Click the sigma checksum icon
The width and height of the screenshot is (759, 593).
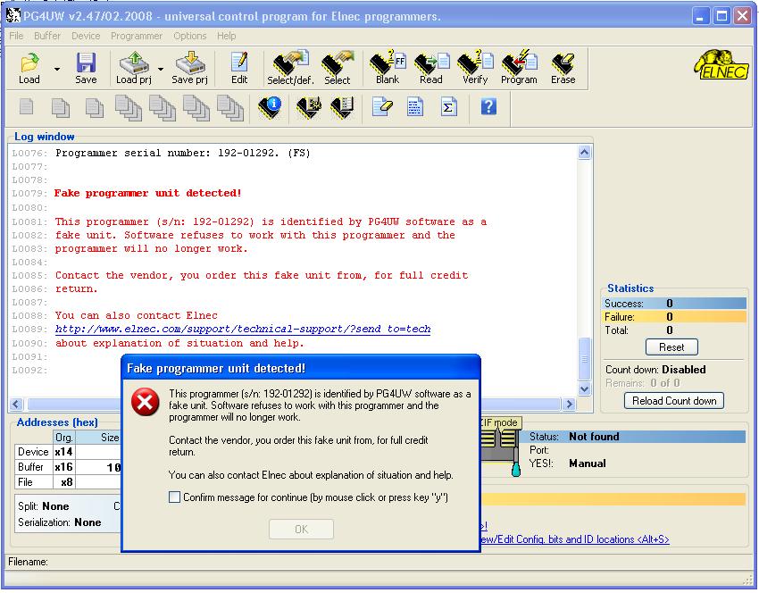448,107
